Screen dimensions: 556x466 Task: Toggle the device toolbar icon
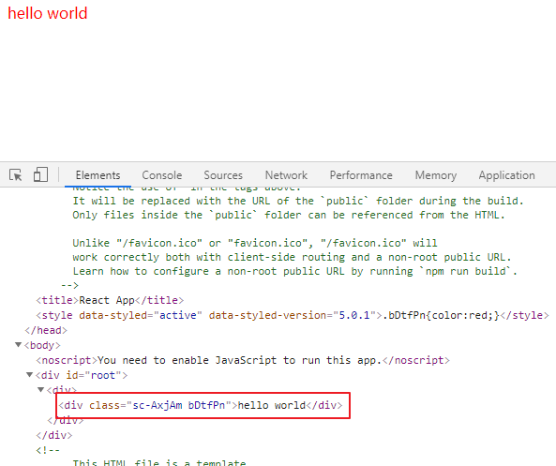pos(40,174)
